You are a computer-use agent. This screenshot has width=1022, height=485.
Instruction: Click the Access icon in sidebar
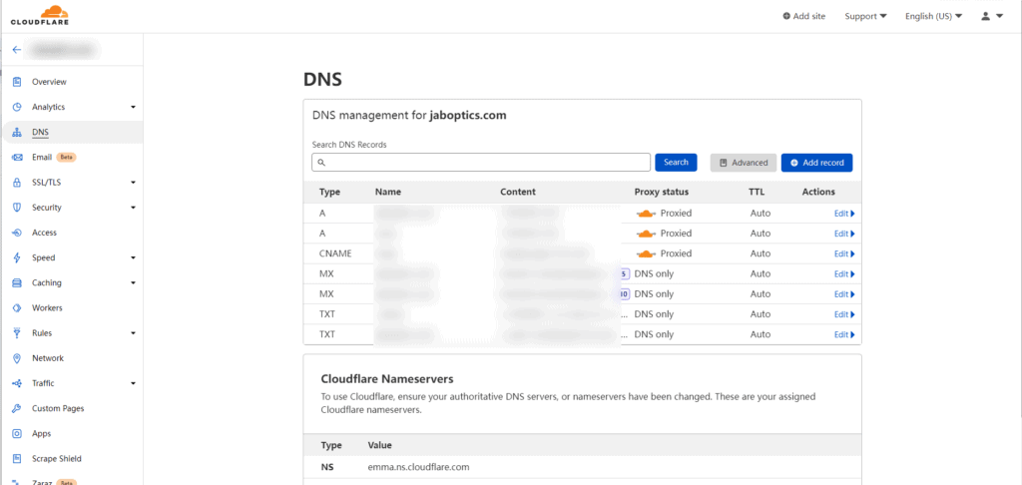[x=18, y=233]
